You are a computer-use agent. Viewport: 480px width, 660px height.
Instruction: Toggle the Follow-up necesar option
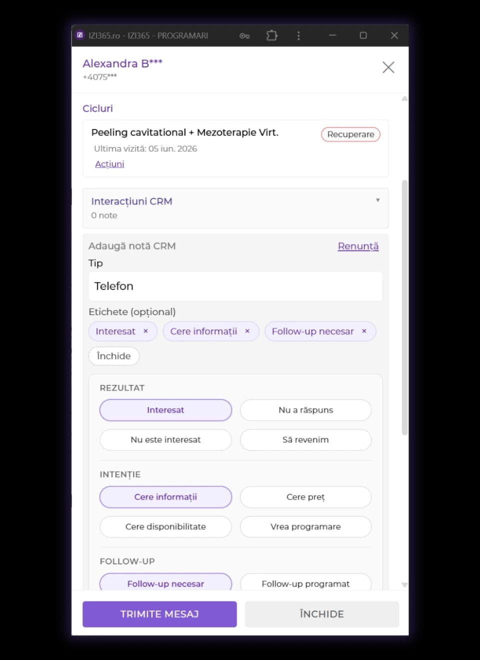coord(165,582)
